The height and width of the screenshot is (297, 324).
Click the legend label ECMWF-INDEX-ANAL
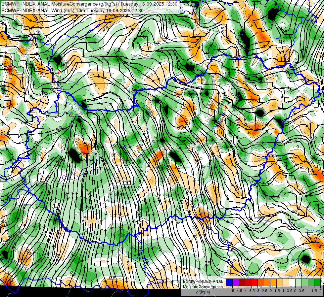pos(203,281)
